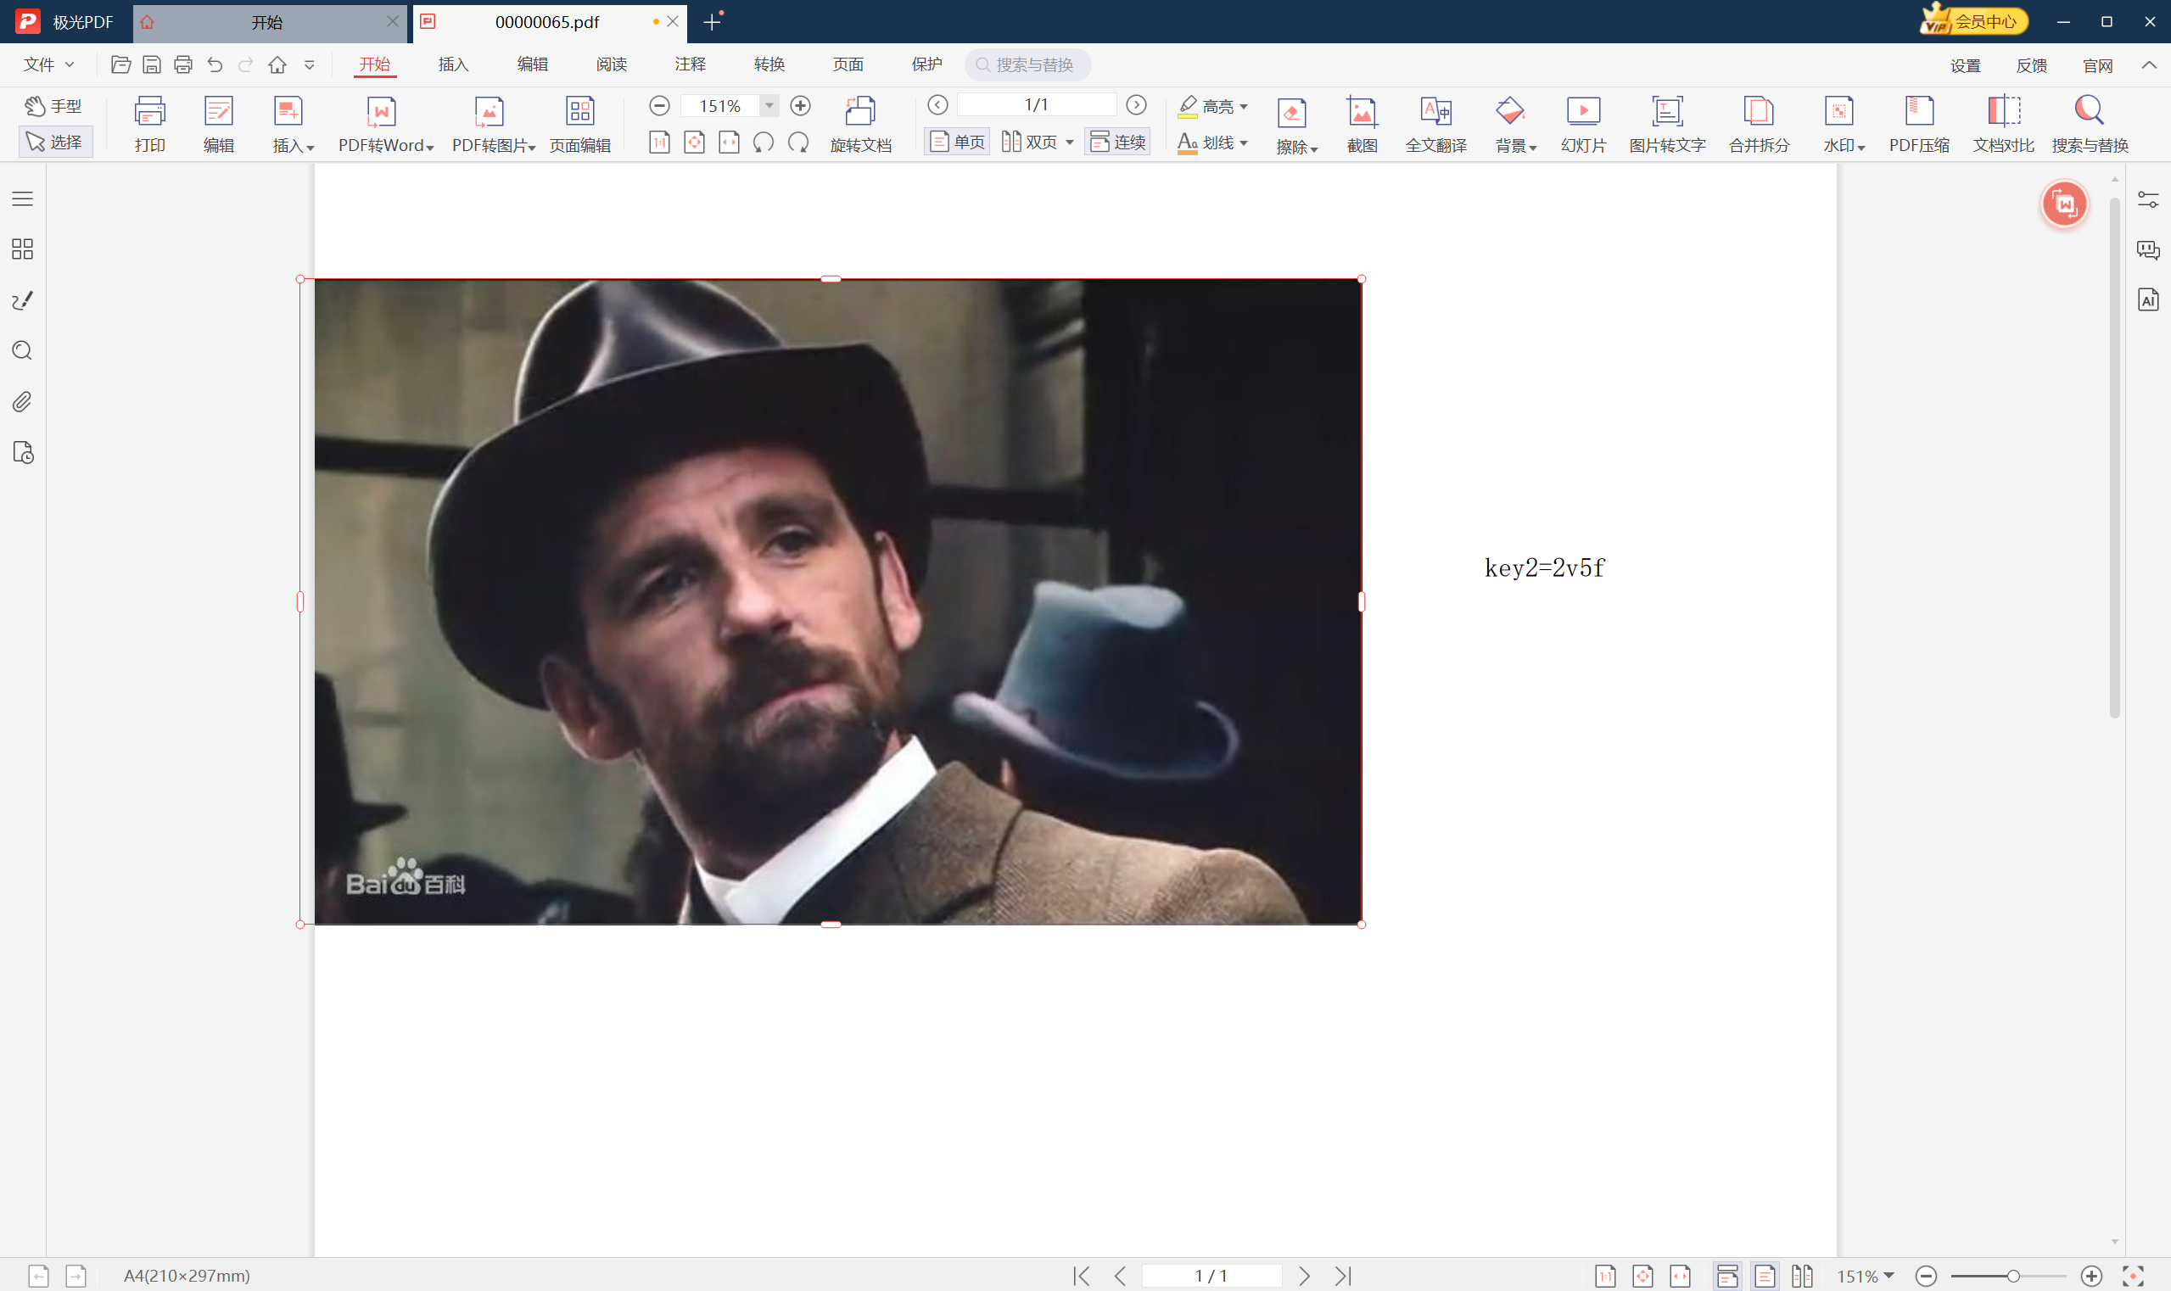This screenshot has height=1291, width=2171.
Task: Switch to the 开始 home document tab
Action: point(268,22)
